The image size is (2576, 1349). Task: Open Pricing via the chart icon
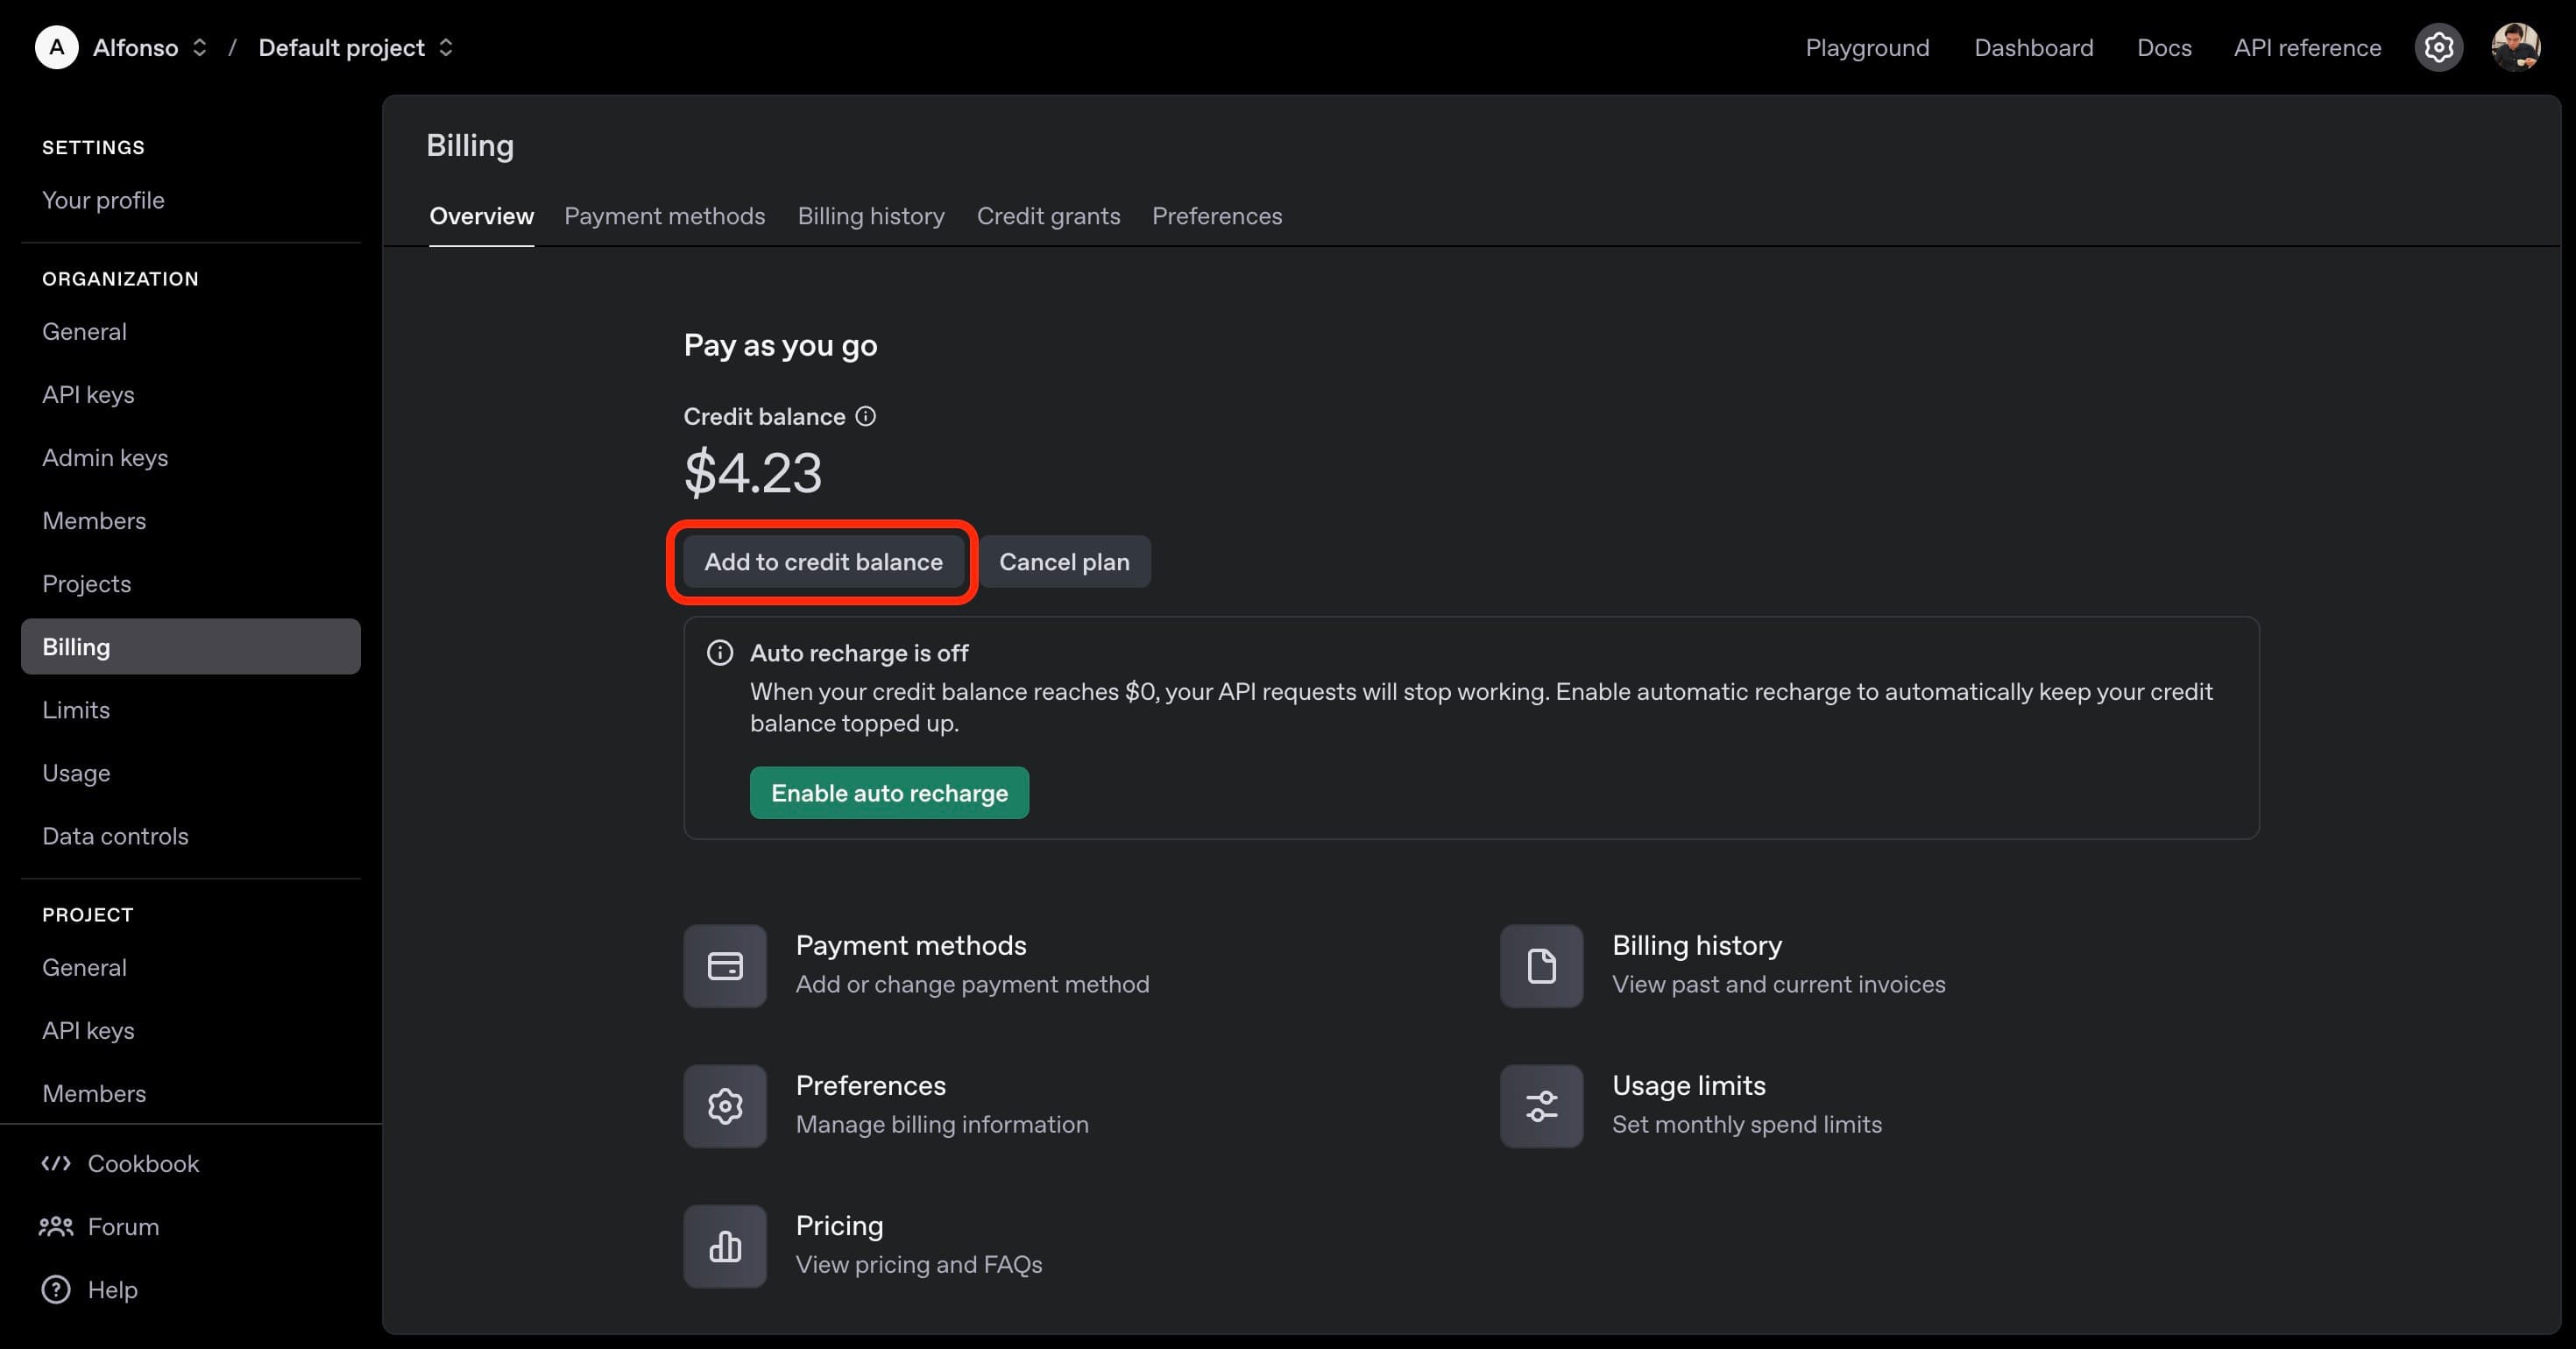pos(724,1246)
